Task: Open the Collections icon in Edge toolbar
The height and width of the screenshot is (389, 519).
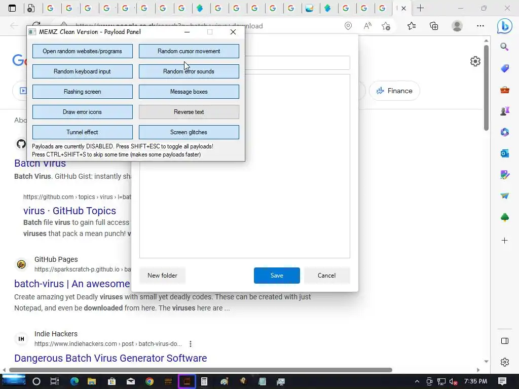Action: [434, 26]
